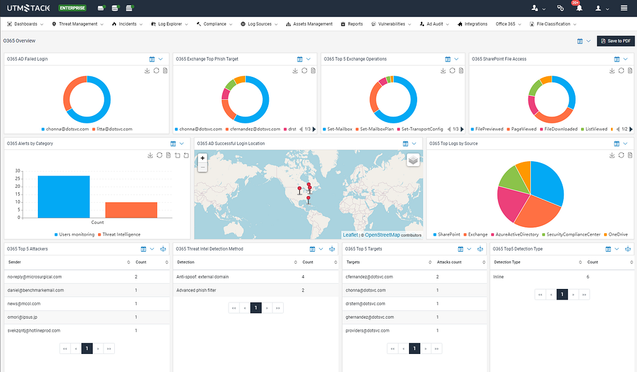This screenshot has width=637, height=372.
Task: Zoom out on the login location map
Action: click(202, 167)
